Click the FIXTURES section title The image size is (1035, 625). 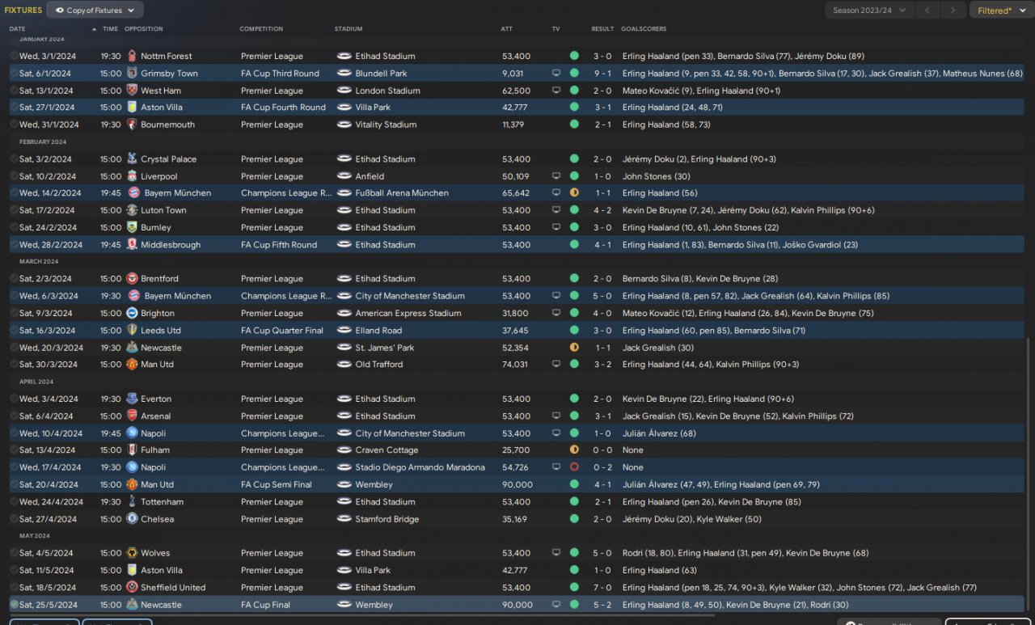tap(23, 11)
